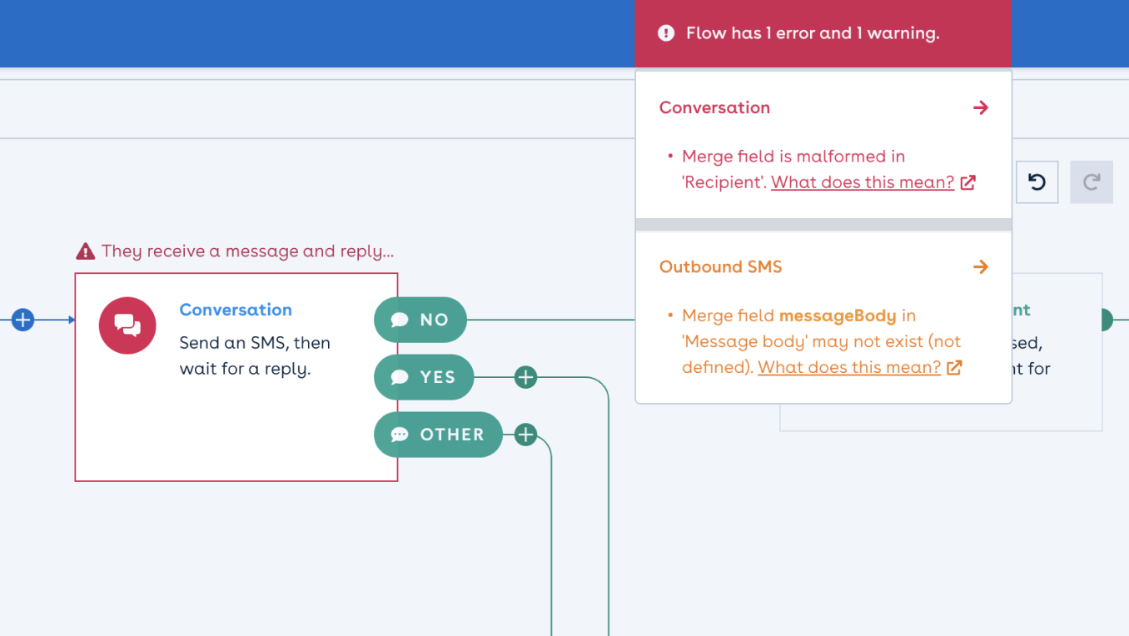Go to Outbound SMS warning via orange arrow
The width and height of the screenshot is (1129, 636).
tap(981, 267)
